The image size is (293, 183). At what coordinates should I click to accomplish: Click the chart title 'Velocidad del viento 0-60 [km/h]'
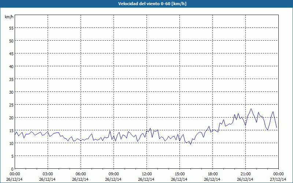click(x=152, y=4)
